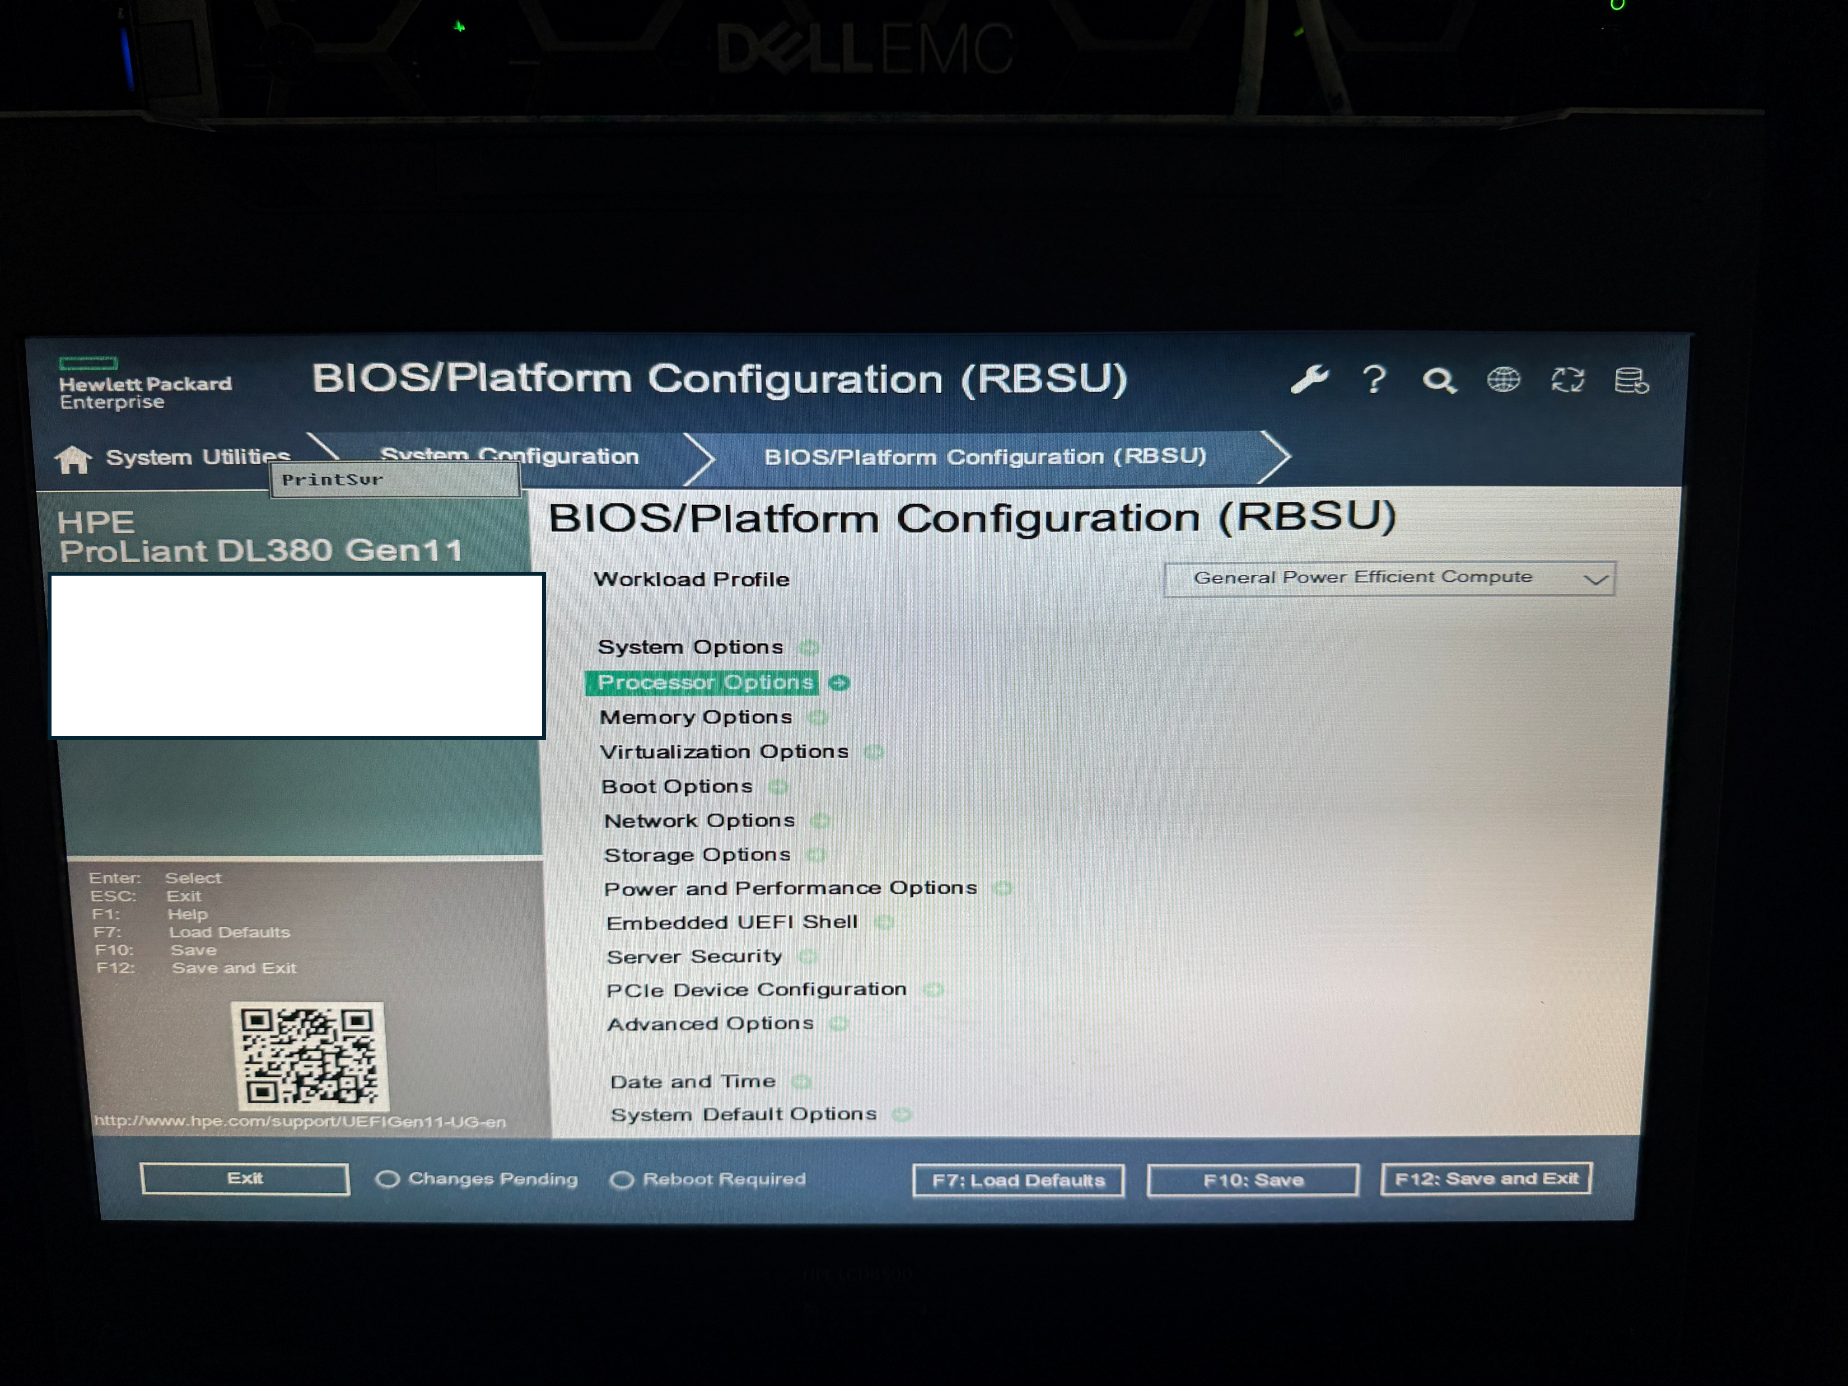Click the Exit button

point(245,1178)
